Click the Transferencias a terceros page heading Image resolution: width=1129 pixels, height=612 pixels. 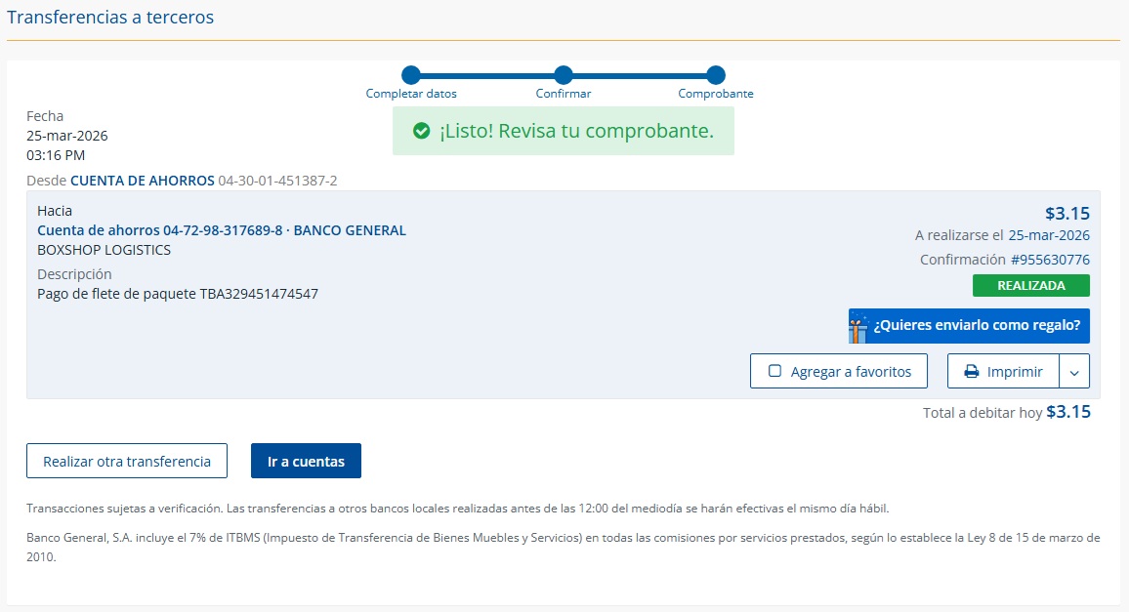(110, 18)
